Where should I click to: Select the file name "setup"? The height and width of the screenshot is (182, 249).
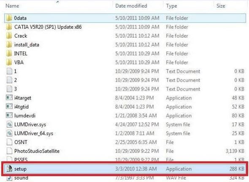point(20,169)
